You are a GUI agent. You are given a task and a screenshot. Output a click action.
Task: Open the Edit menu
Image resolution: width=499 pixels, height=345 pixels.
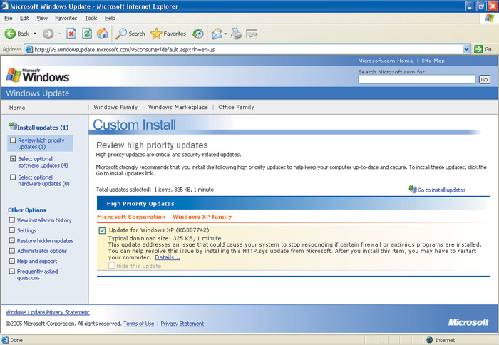pyautogui.click(x=24, y=18)
